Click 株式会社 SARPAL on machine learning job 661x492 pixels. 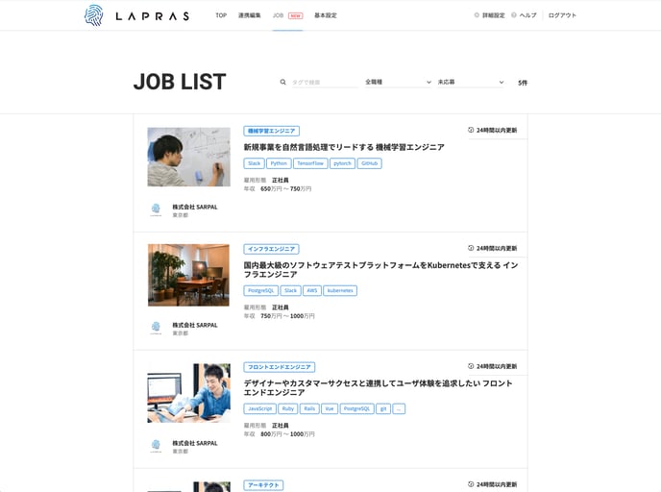pos(195,207)
